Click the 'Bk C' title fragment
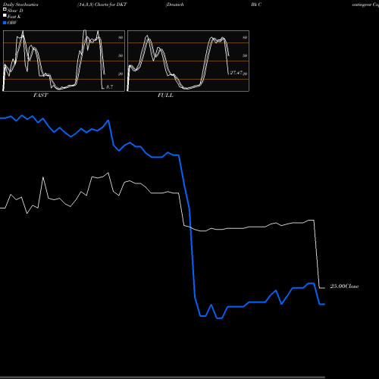Image resolution: width=379 pixels, height=379 pixels. [x=256, y=5]
